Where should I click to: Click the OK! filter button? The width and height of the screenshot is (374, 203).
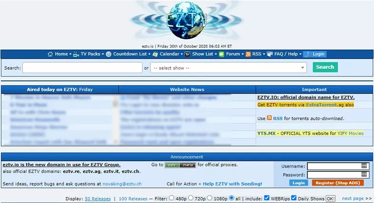tap(331, 199)
